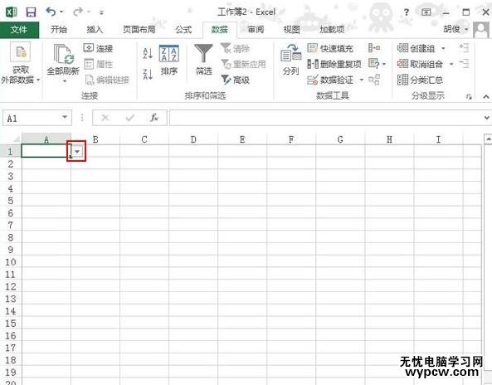Open the Ribbon Display Options icon
Screen dimensions: 492x385
tap(426, 12)
